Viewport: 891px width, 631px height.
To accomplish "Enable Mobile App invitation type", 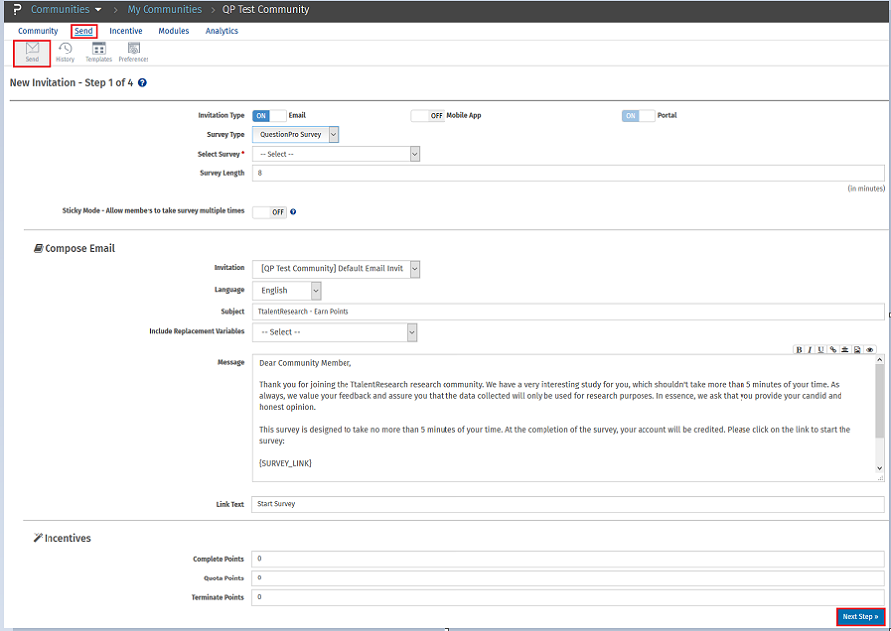I will point(427,115).
